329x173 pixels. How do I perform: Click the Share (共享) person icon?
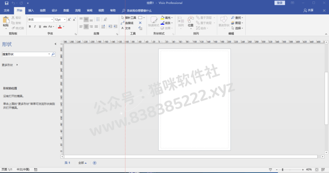click(x=305, y=10)
